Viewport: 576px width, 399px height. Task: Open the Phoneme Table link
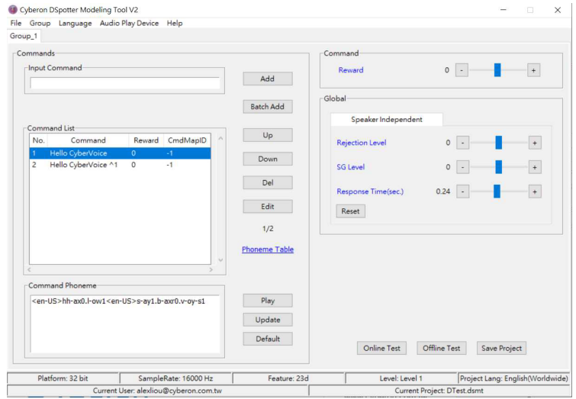point(268,249)
